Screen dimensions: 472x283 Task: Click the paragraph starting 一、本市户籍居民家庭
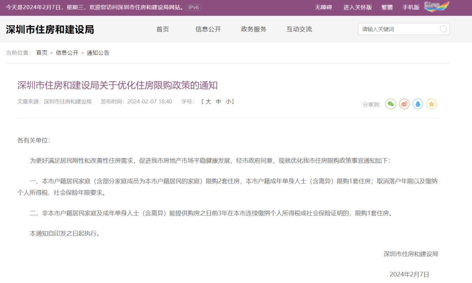point(227,187)
